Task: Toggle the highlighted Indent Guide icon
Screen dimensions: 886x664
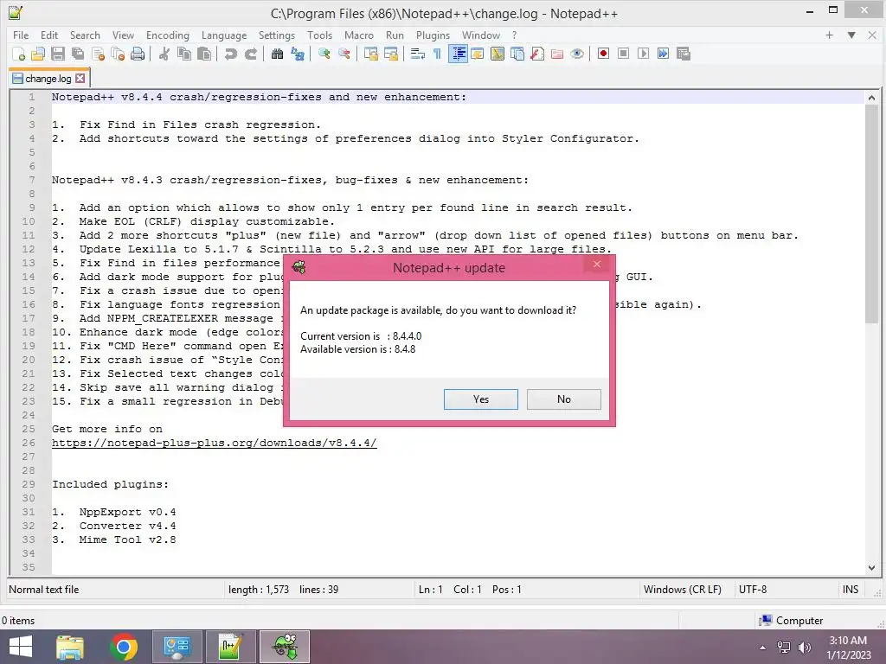Action: point(458,54)
